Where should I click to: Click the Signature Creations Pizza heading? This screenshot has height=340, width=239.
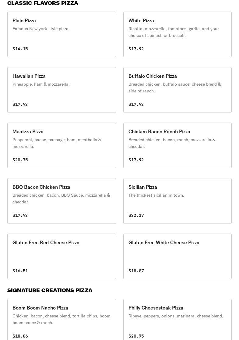tap(50, 290)
